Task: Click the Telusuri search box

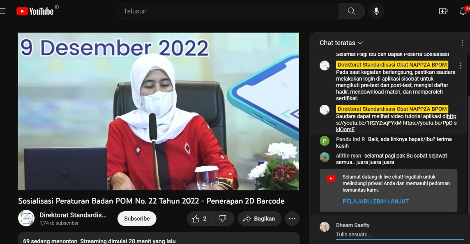Action: click(x=228, y=11)
